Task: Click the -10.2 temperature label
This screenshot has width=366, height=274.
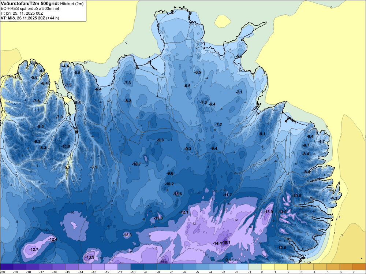Action: pos(169,184)
